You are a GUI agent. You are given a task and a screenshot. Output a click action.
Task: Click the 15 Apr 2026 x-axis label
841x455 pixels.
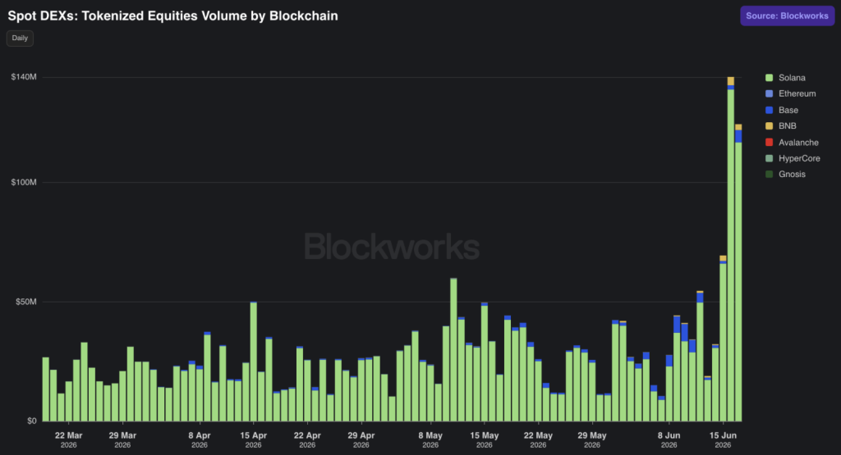tap(253, 439)
